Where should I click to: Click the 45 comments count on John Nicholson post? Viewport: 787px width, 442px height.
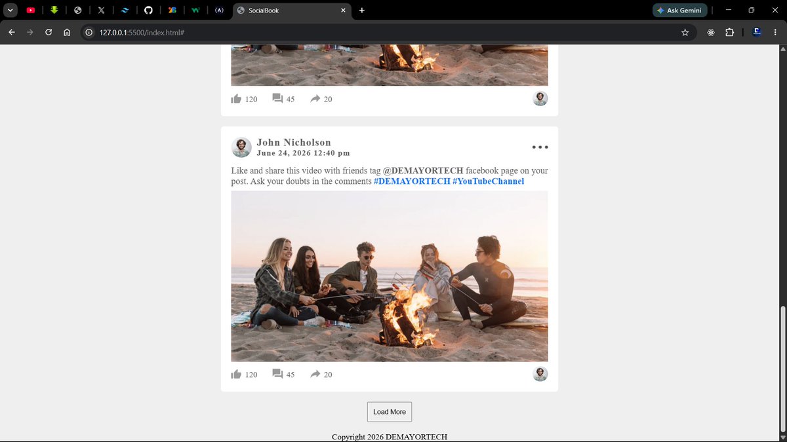click(x=291, y=375)
